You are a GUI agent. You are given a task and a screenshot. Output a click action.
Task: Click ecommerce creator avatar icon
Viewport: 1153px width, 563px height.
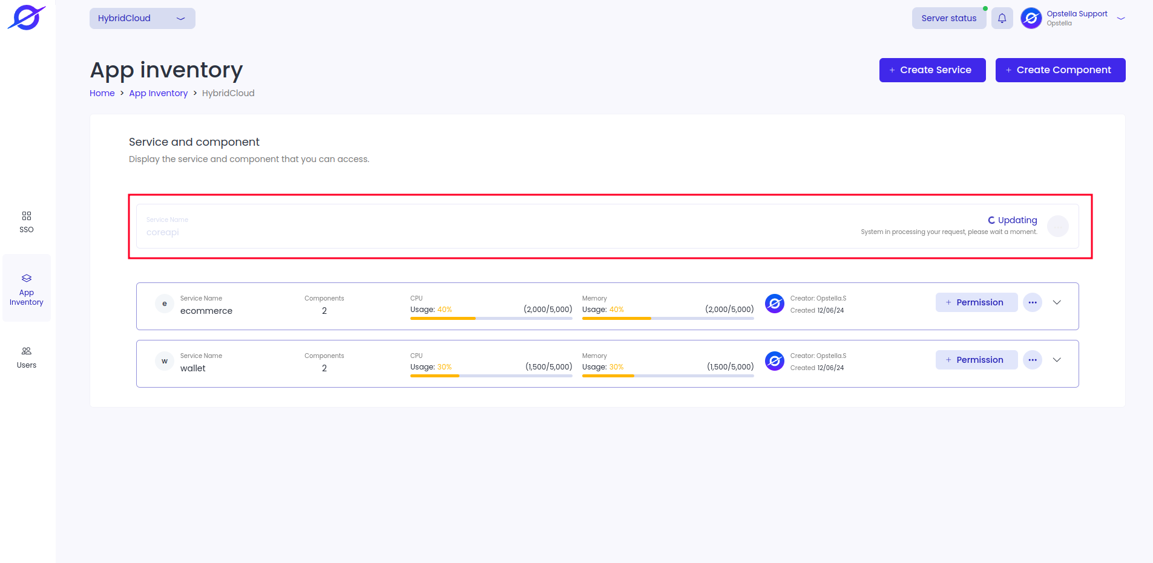775,304
